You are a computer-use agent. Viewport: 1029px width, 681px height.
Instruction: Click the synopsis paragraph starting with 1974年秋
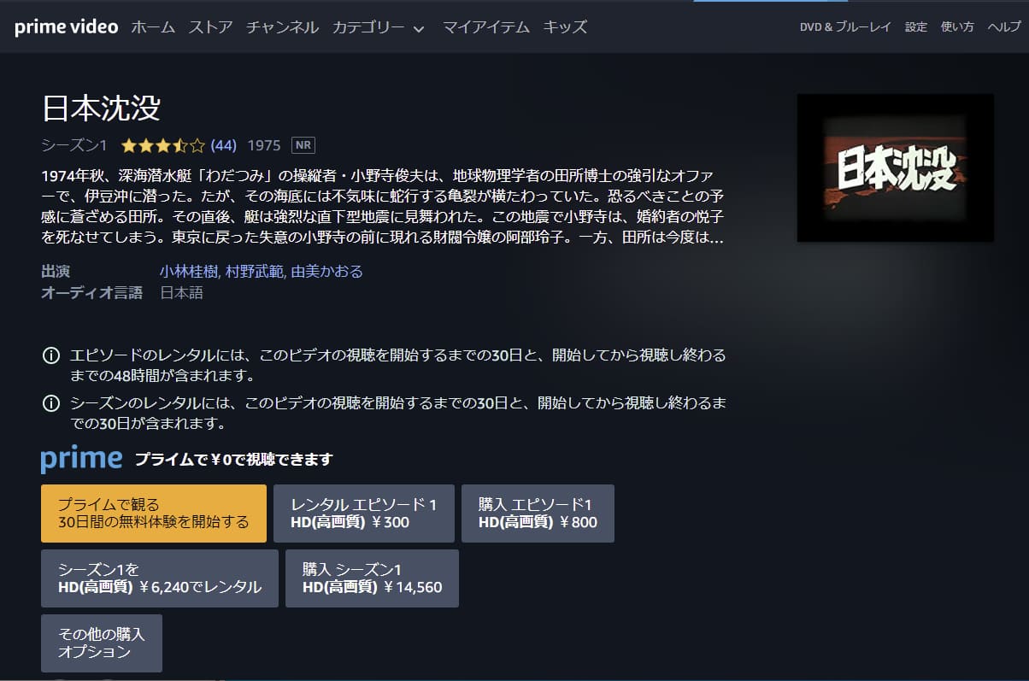click(383, 206)
